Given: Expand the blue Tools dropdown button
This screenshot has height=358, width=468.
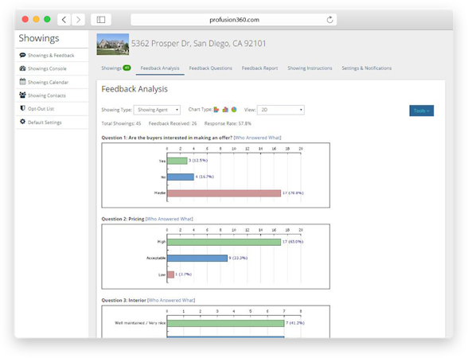Looking at the screenshot, I should pos(422,111).
